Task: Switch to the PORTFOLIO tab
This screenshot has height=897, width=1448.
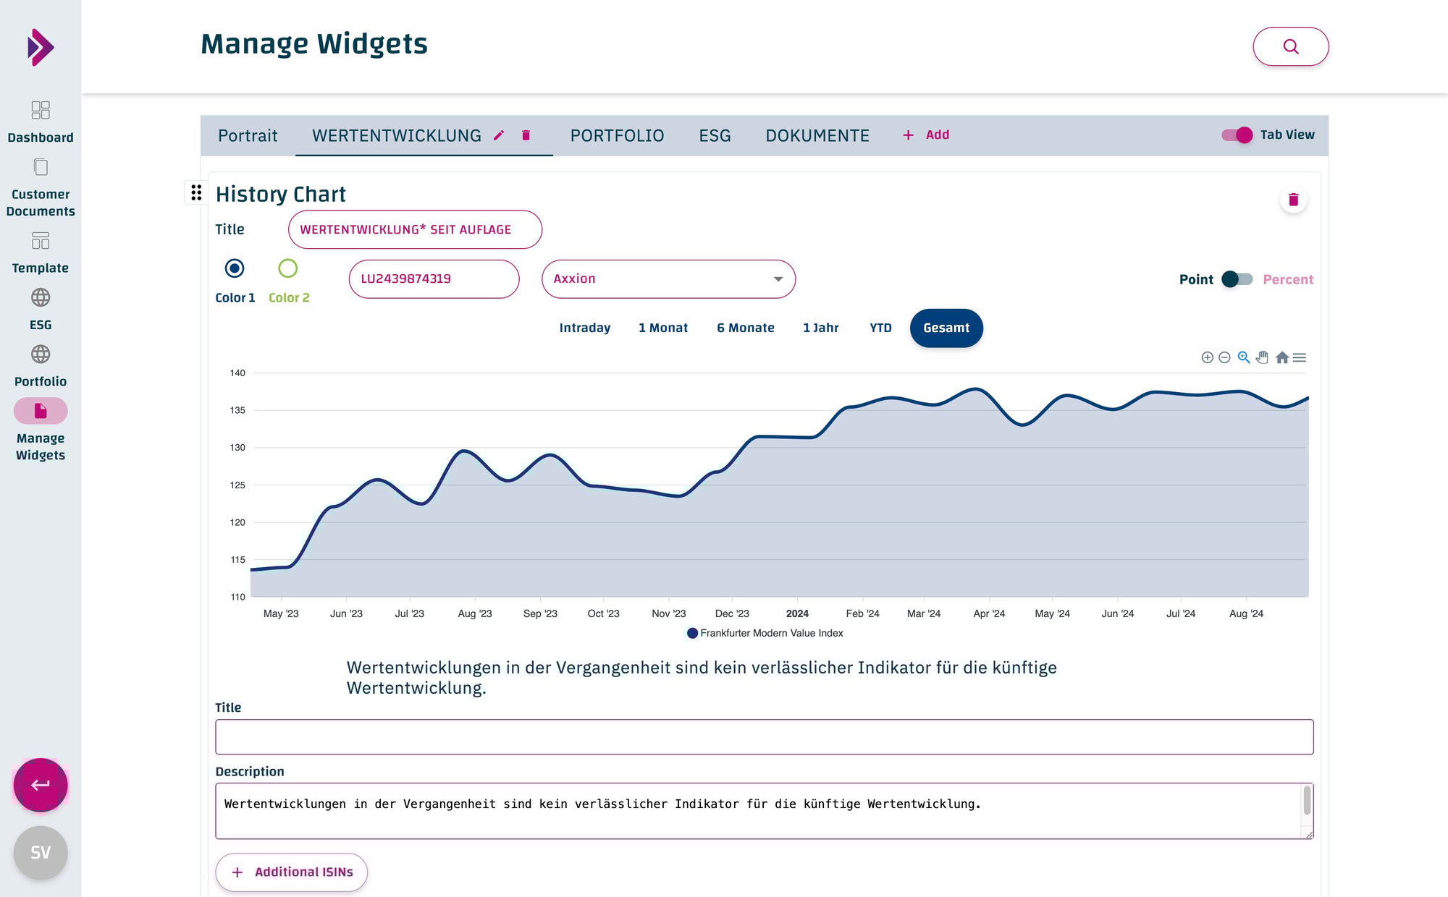Action: coord(617,135)
